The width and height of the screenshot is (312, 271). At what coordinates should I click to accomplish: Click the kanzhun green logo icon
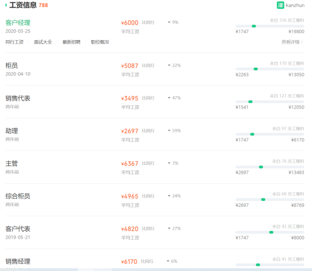280,5
